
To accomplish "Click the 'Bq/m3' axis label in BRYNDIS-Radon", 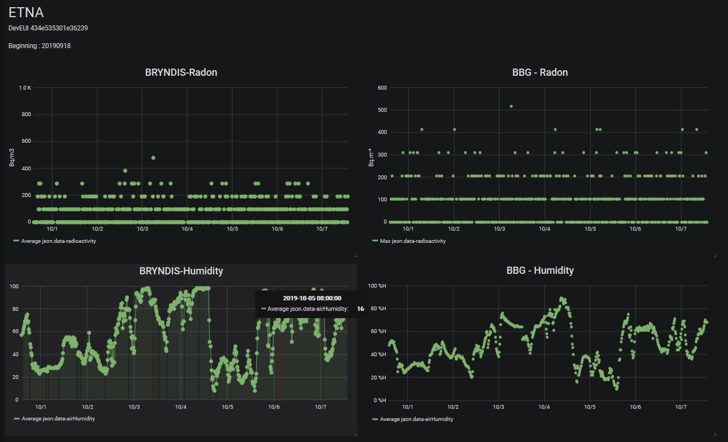I will click(x=11, y=157).
